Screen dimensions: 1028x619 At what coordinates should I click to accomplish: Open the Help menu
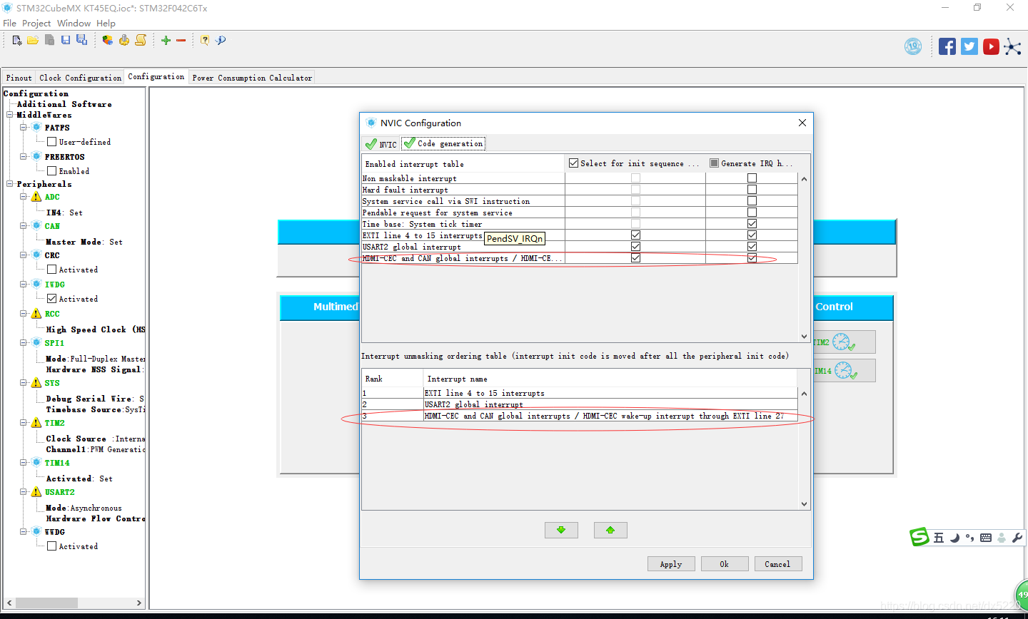tap(106, 23)
